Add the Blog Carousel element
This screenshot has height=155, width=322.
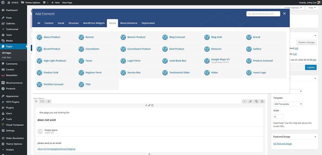[182, 37]
